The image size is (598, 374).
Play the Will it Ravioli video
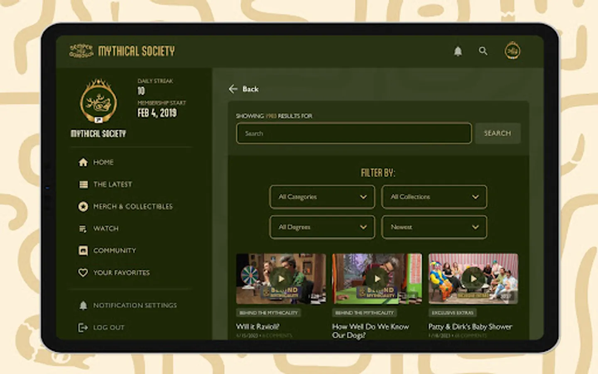click(281, 279)
